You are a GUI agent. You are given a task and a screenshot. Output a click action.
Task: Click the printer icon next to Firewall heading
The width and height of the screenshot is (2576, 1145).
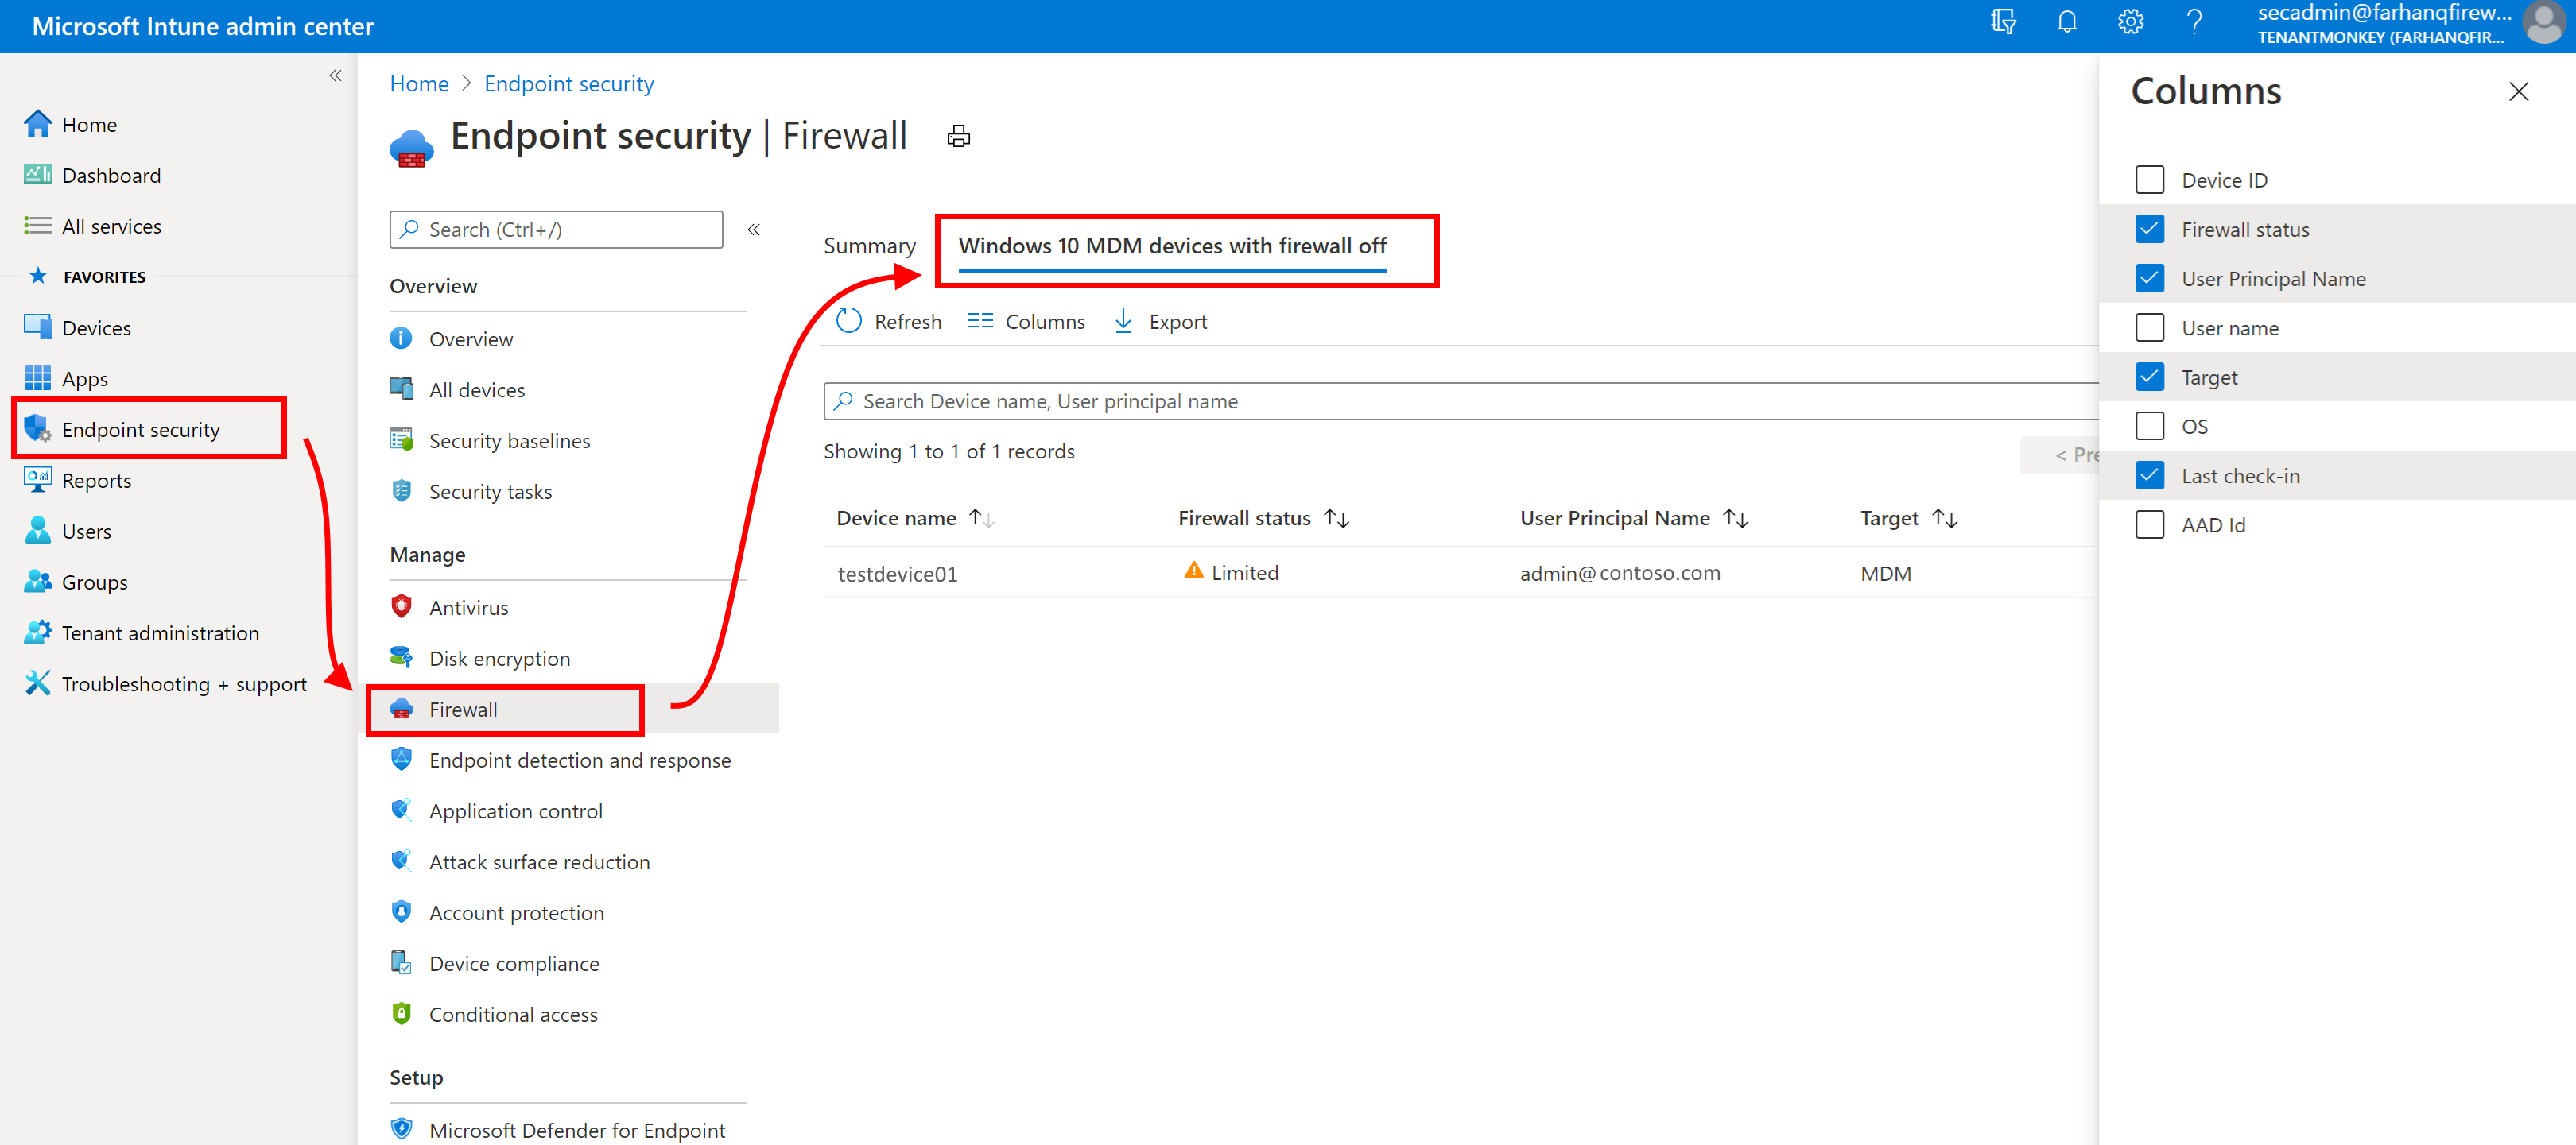(x=960, y=137)
